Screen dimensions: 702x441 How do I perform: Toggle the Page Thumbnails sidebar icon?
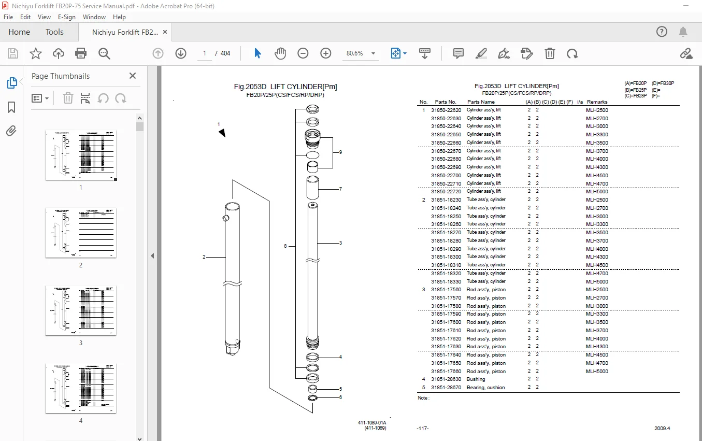pos(11,83)
